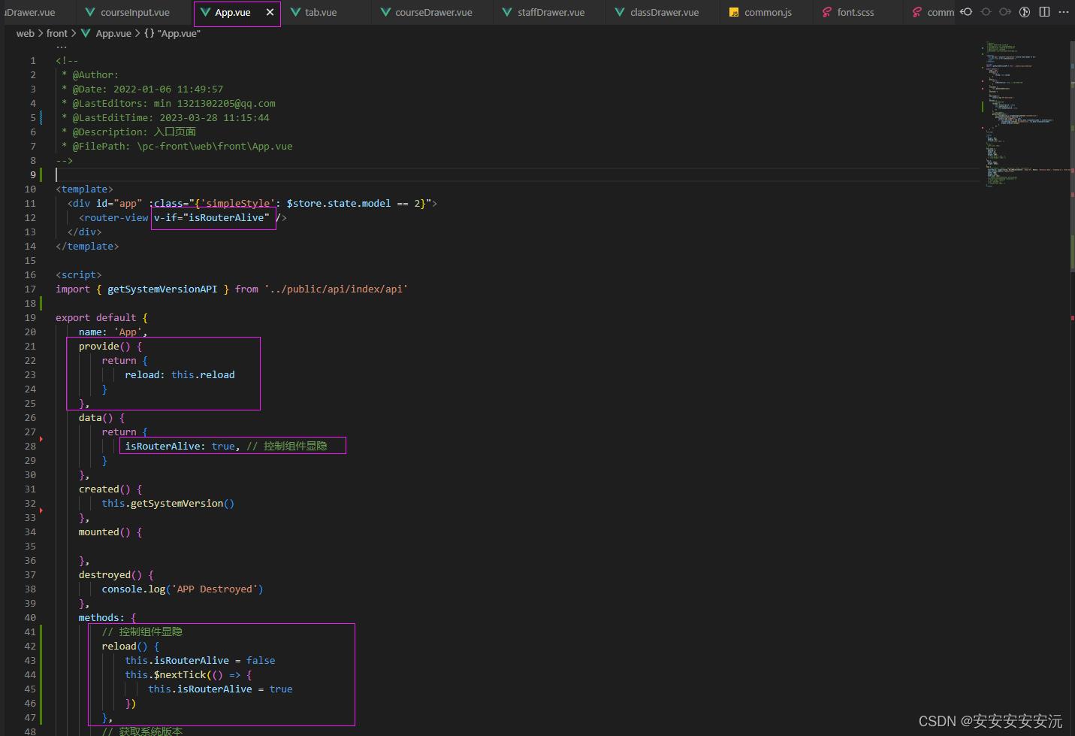Click 'export default' statement
Image resolution: width=1075 pixels, height=736 pixels.
(x=95, y=317)
